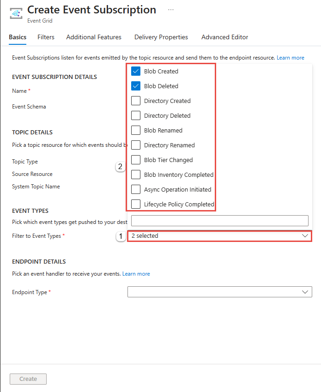This screenshot has height=392, width=321.
Task: Enable the Directory Deleted checkbox
Action: pos(136,115)
